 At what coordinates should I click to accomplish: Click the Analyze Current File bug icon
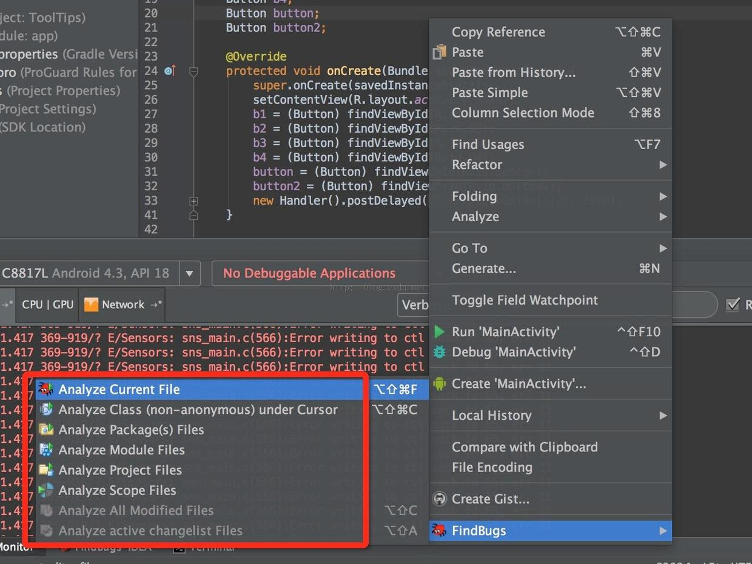tap(46, 389)
